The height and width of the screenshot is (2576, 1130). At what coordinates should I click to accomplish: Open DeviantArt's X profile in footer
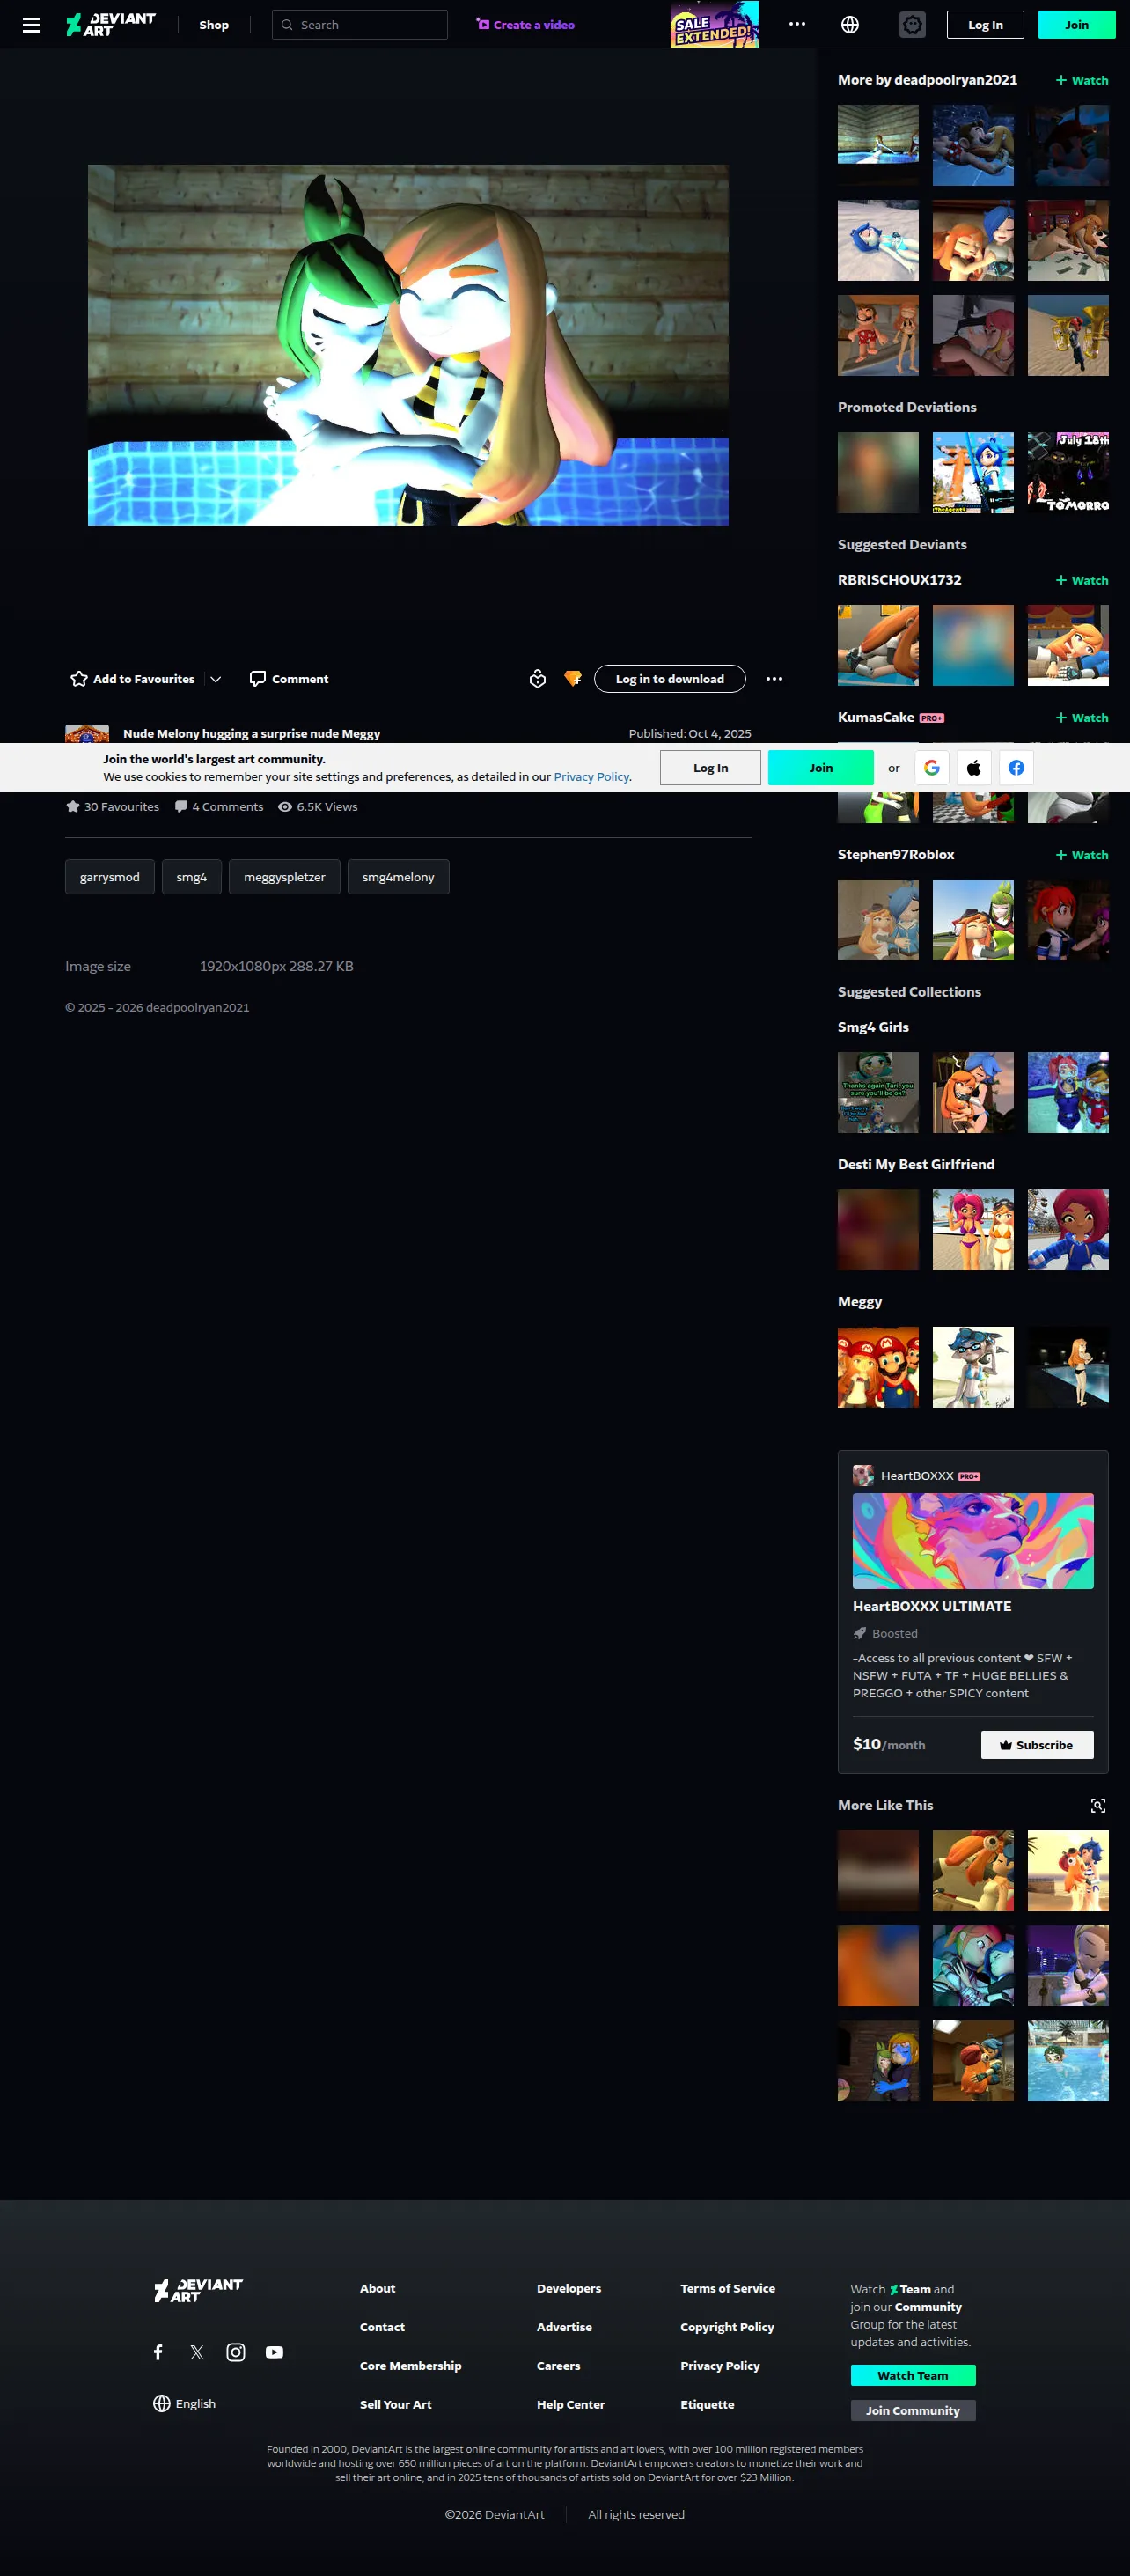pos(197,2352)
